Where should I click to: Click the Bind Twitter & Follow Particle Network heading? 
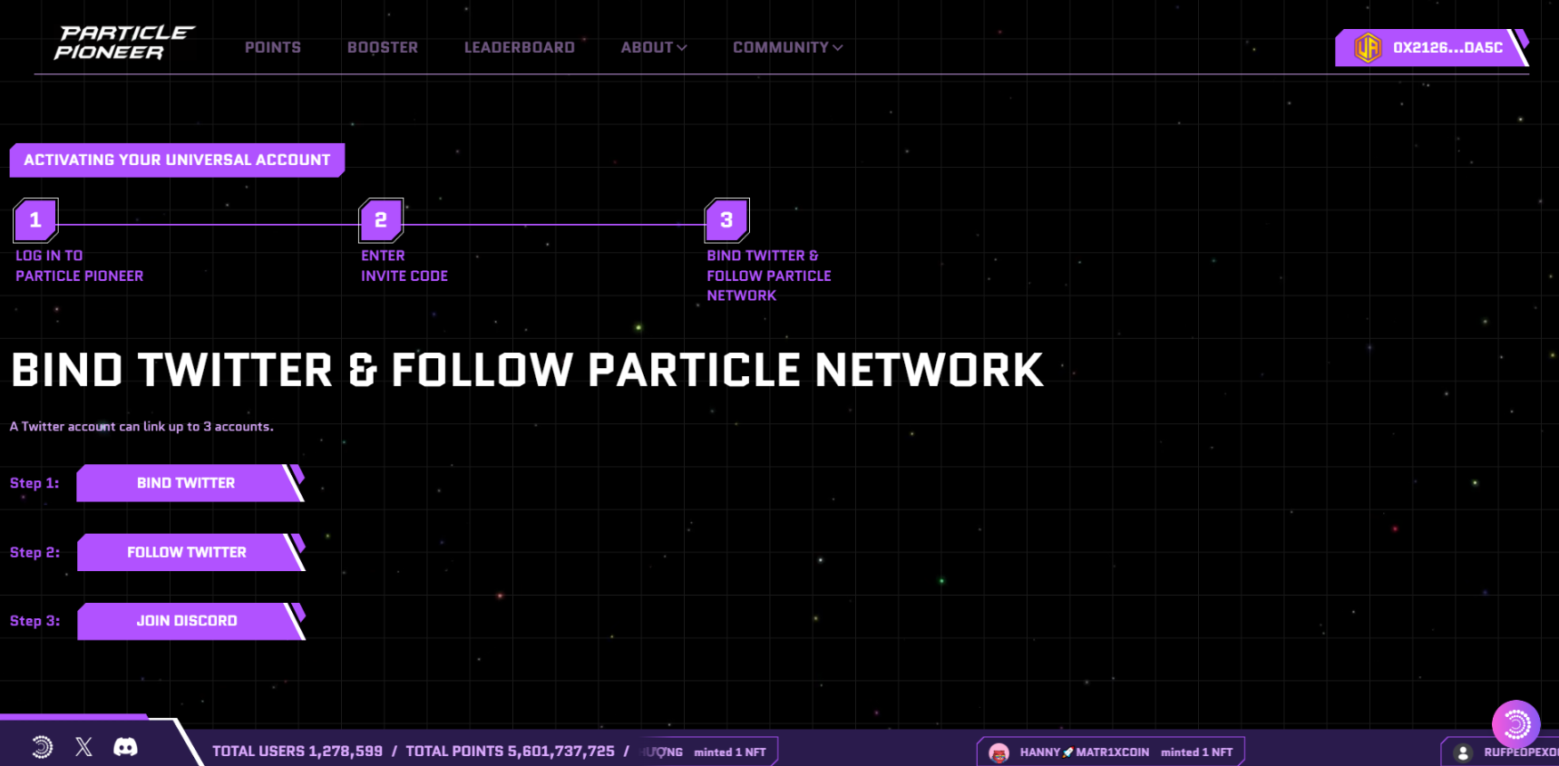[x=527, y=370]
